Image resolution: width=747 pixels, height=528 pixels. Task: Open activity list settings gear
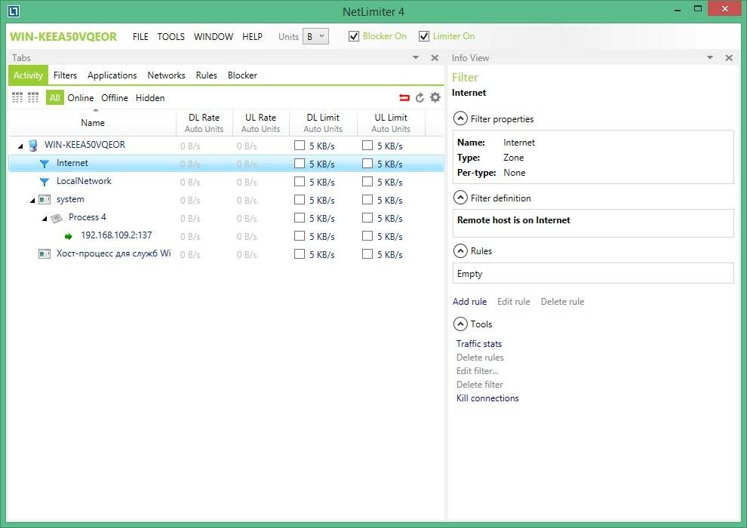tap(435, 97)
